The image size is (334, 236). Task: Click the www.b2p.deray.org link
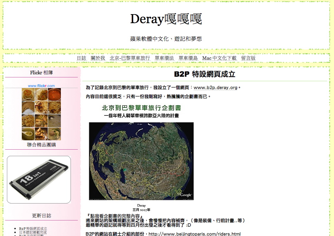tap(215, 88)
